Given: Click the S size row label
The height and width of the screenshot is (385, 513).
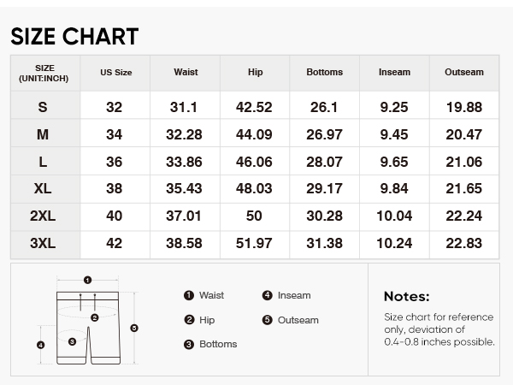Looking at the screenshot, I should (43, 107).
